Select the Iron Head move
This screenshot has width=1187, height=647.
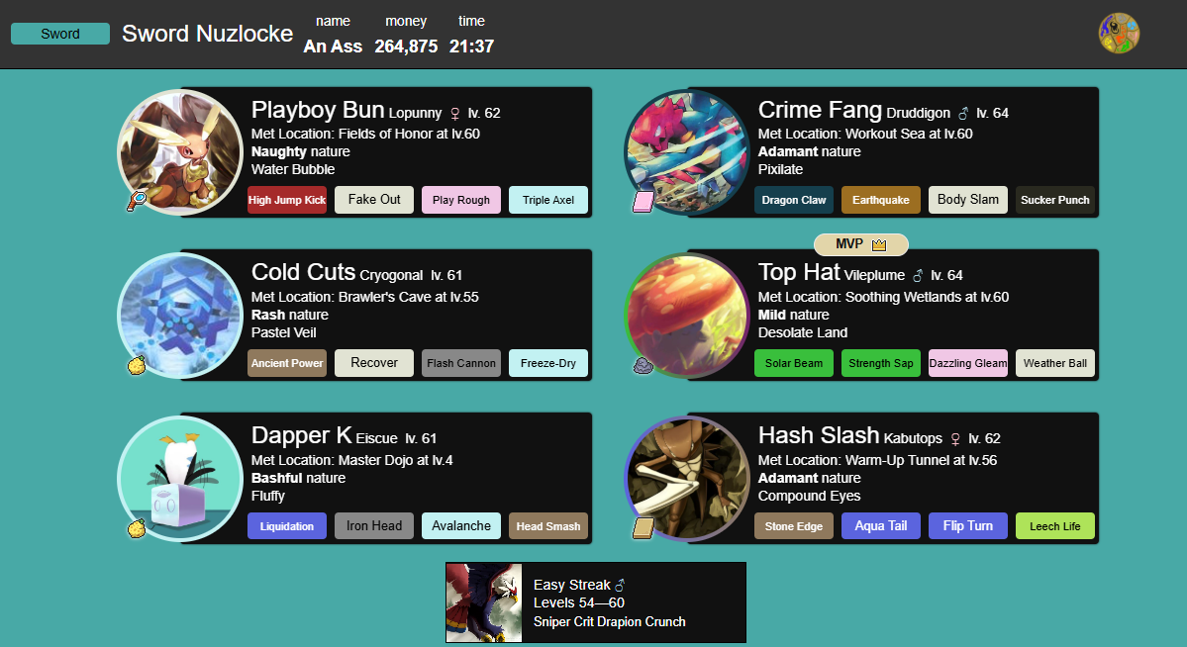tap(374, 526)
